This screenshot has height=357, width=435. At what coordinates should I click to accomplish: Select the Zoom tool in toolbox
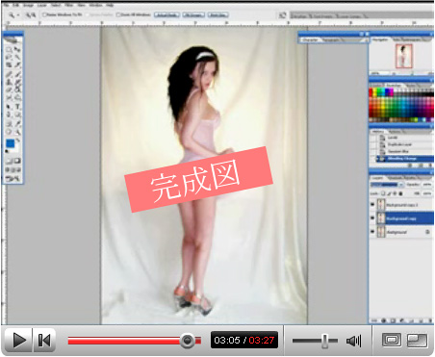17,132
